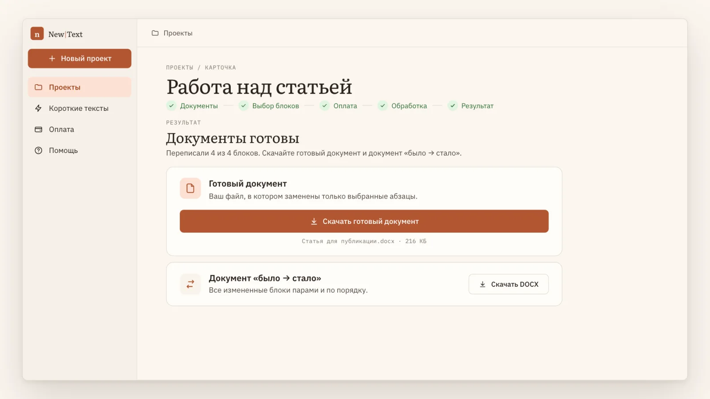Screen dimensions: 710x399
Task: Click the Работа над статьей title
Action: [259, 87]
